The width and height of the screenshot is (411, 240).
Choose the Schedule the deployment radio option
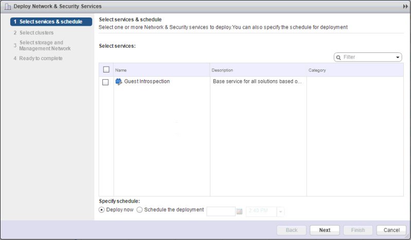(x=140, y=210)
